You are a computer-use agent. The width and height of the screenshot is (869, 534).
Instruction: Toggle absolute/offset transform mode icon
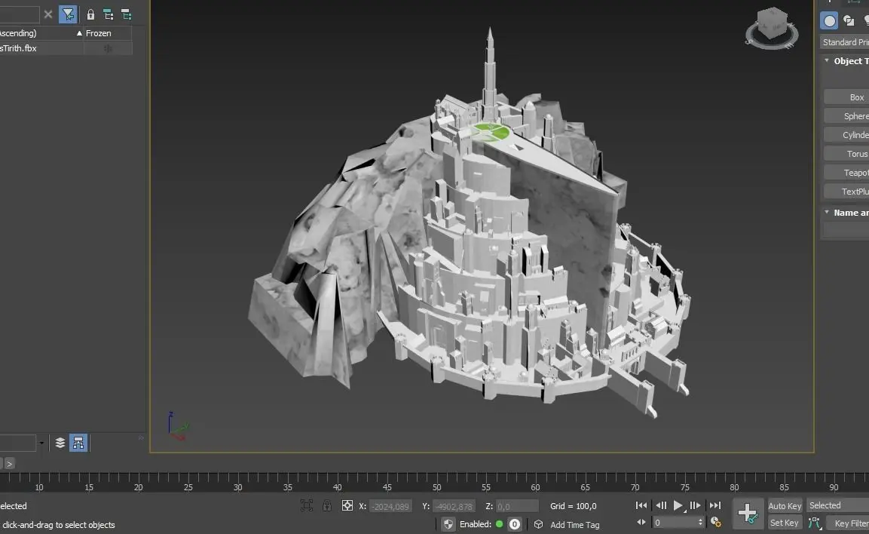[x=347, y=505]
